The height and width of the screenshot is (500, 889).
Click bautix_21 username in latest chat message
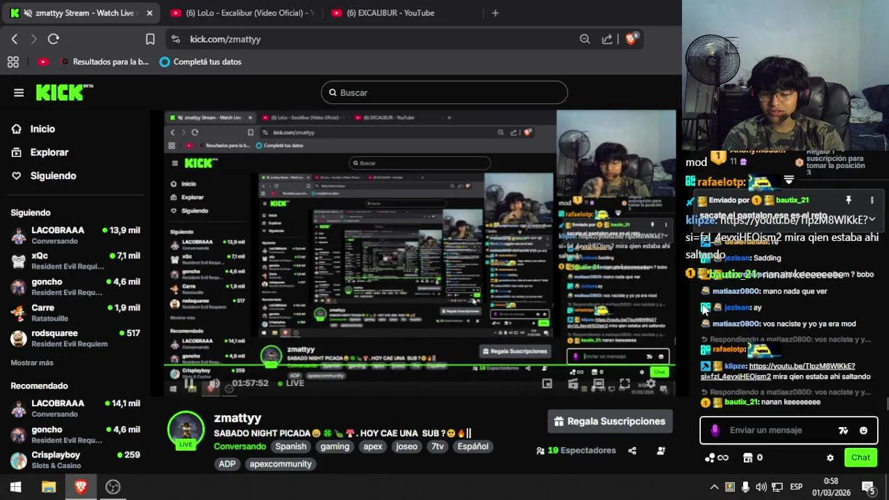click(742, 402)
